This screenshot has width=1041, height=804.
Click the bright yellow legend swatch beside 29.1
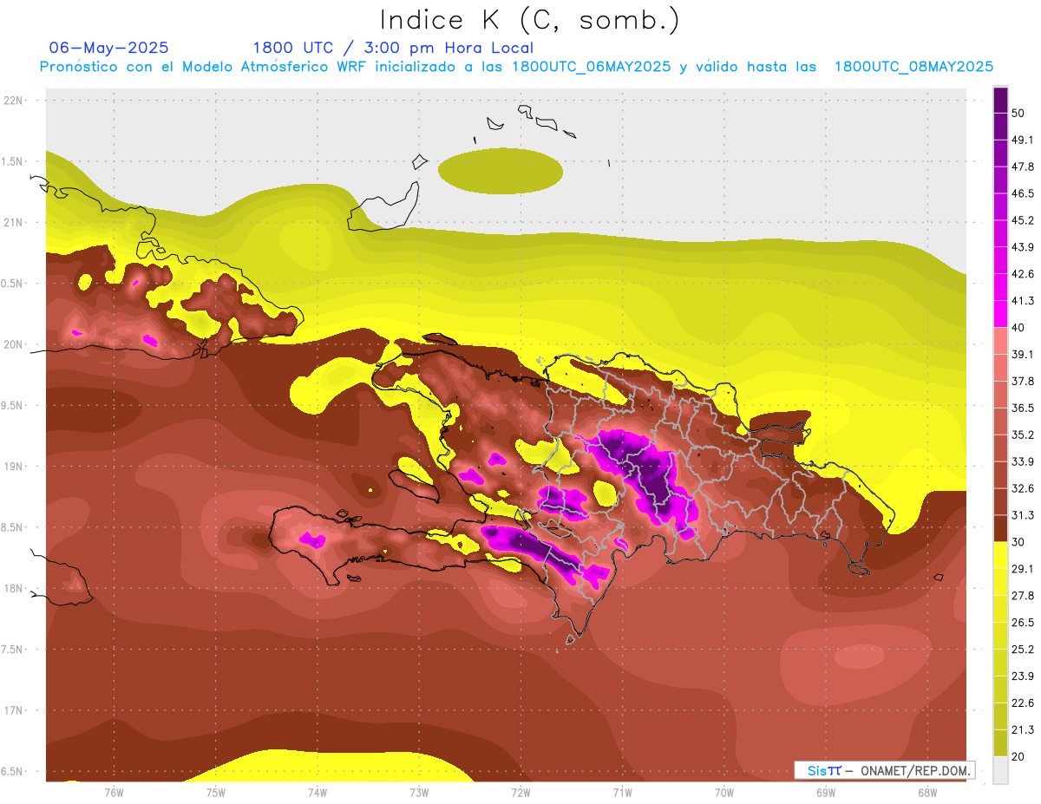(x=1000, y=556)
